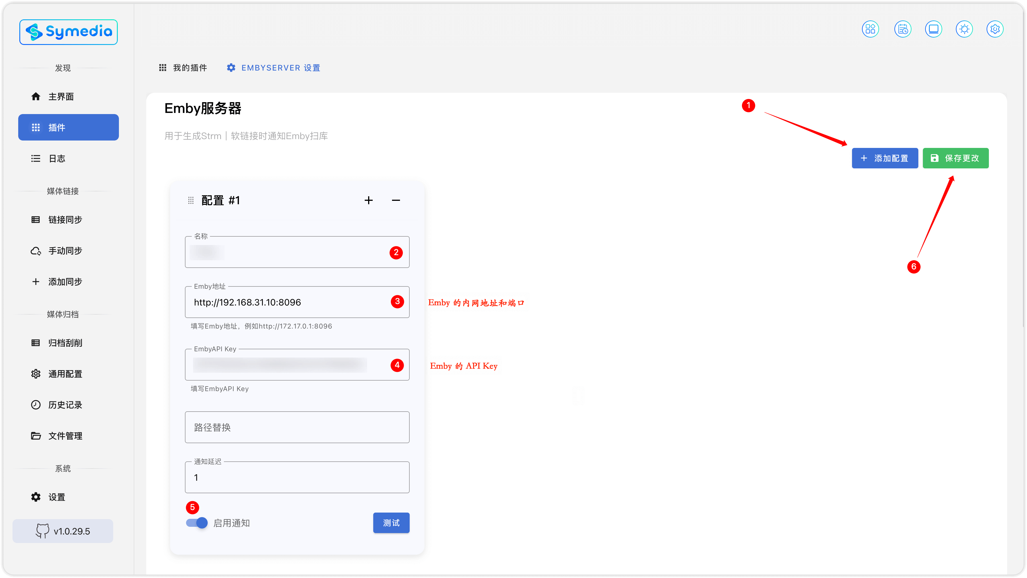Open 添加同步 in the sidebar
This screenshot has width=1027, height=578.
point(69,282)
